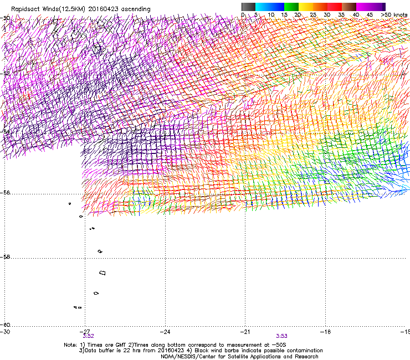
Task: Click the -56 latitude axis label
Action: click(x=5, y=193)
